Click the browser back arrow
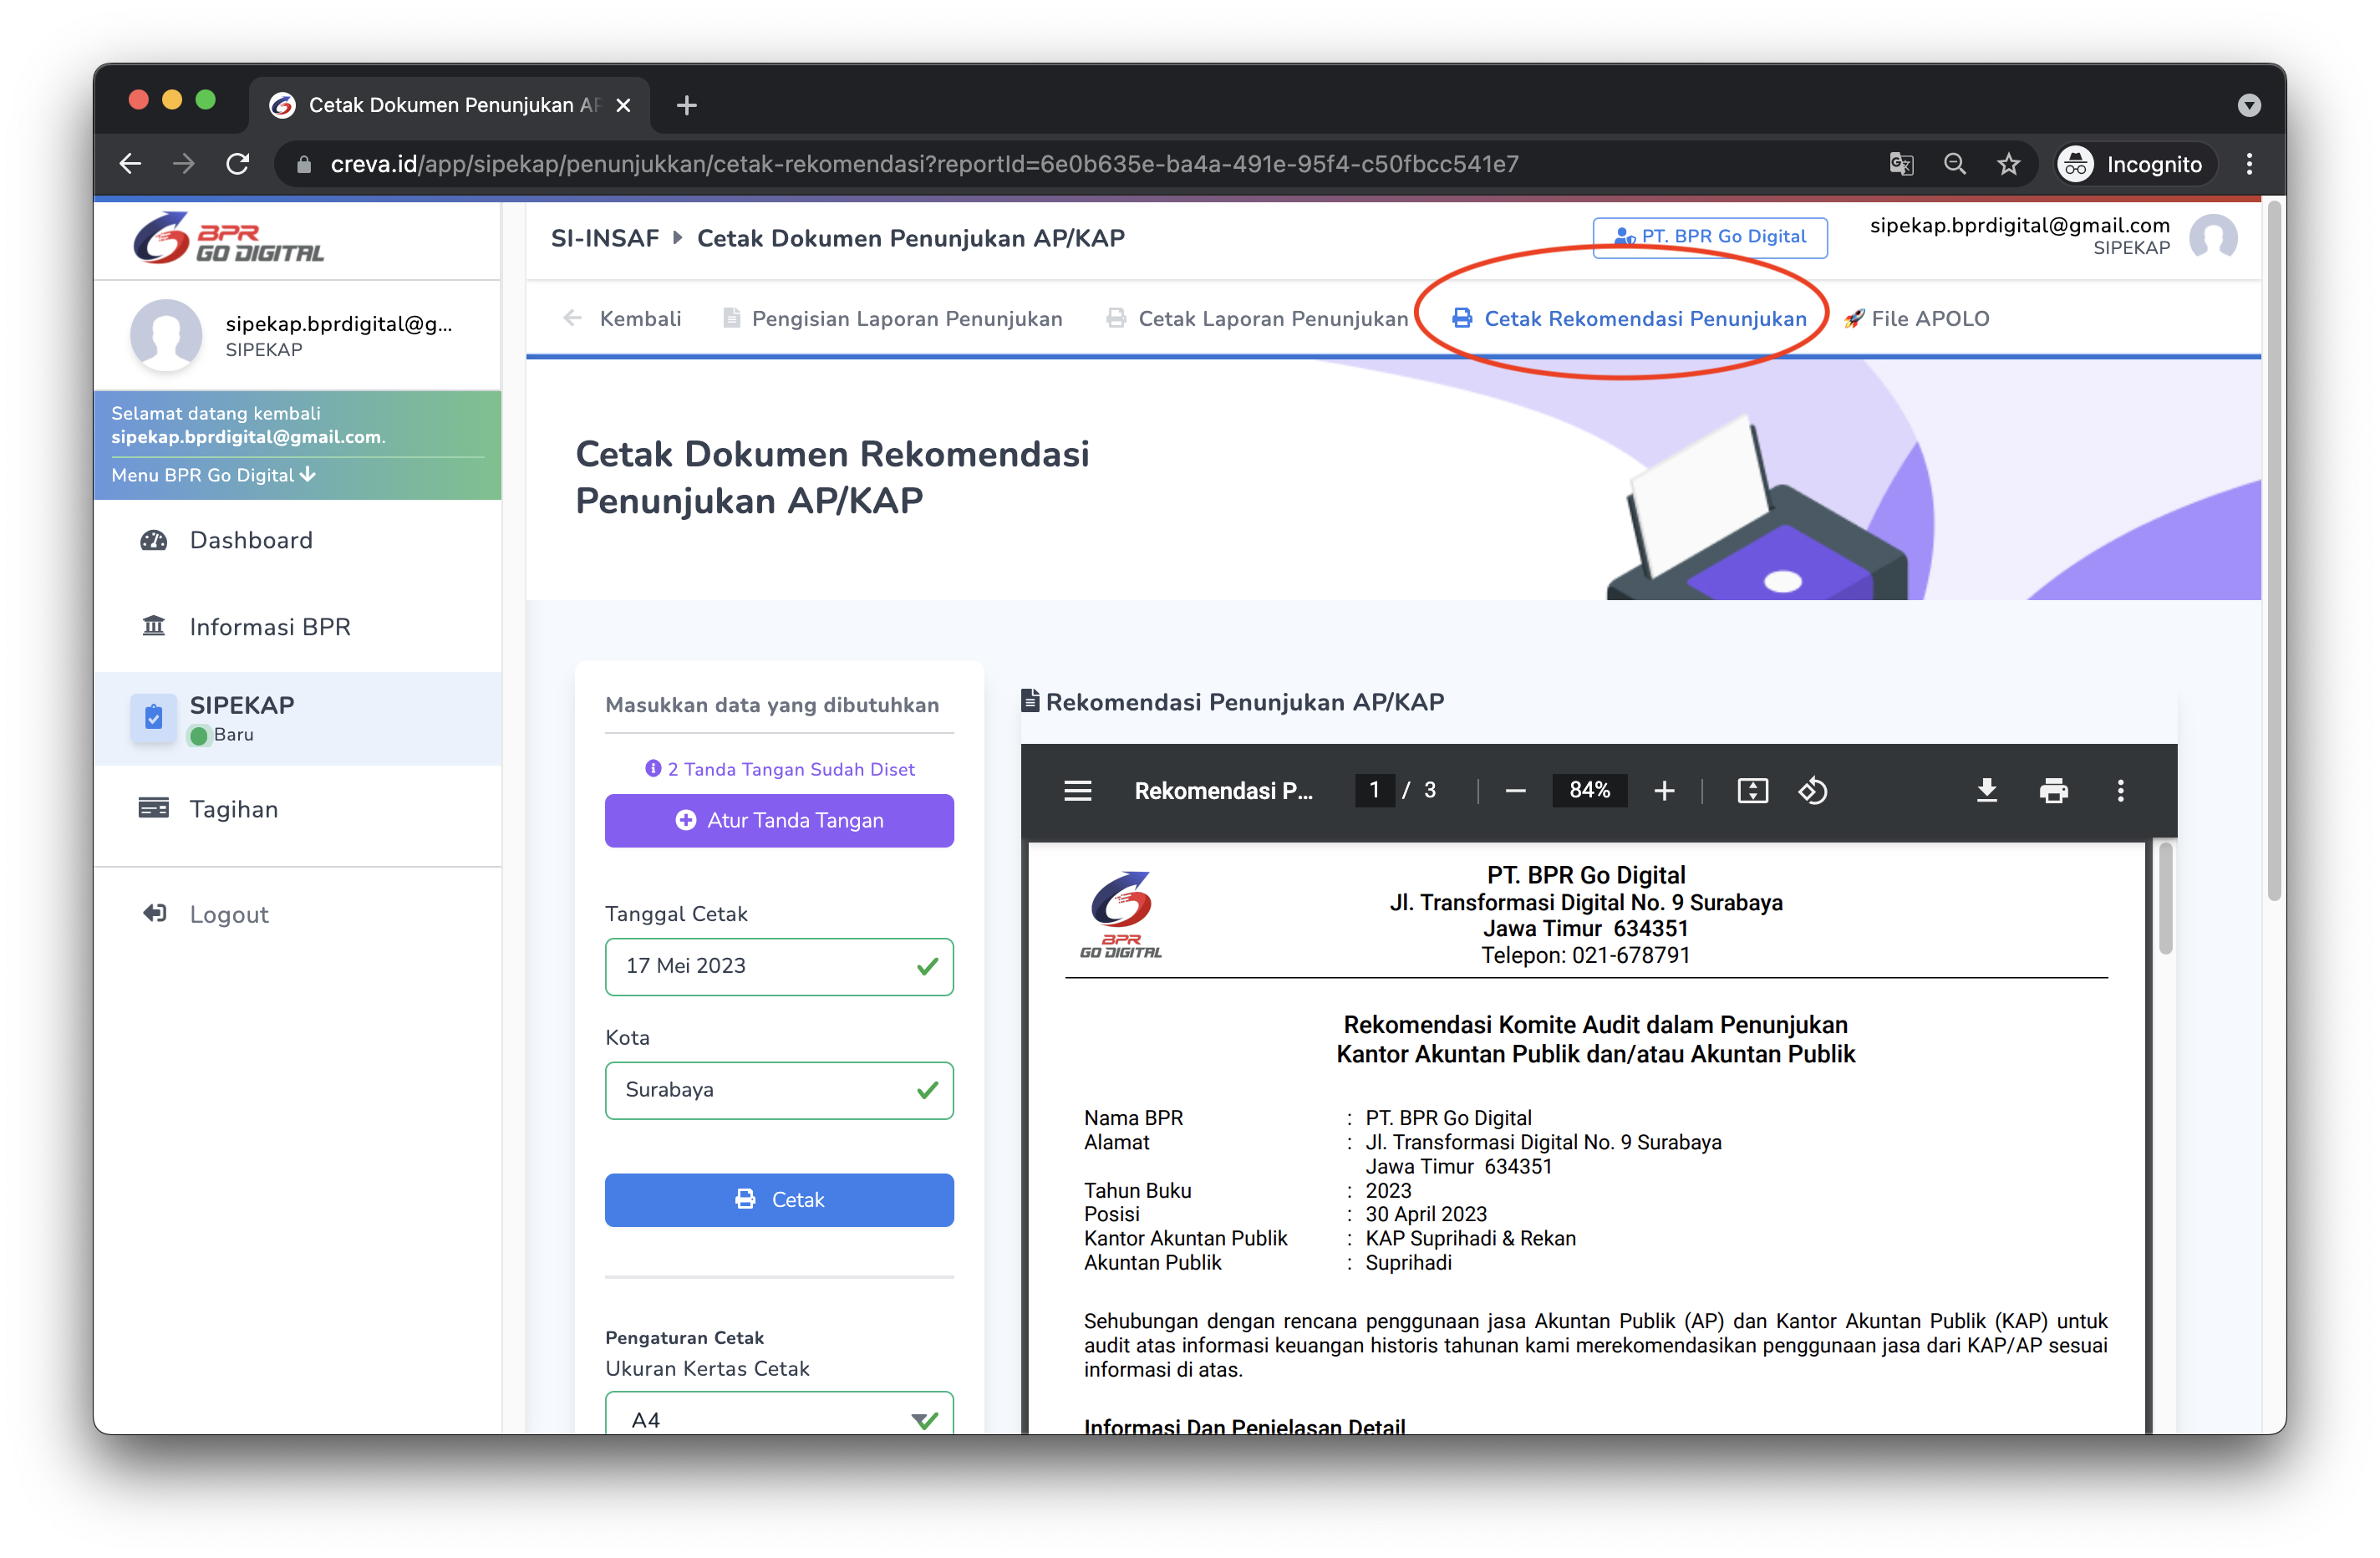The height and width of the screenshot is (1558, 2380). 130,164
